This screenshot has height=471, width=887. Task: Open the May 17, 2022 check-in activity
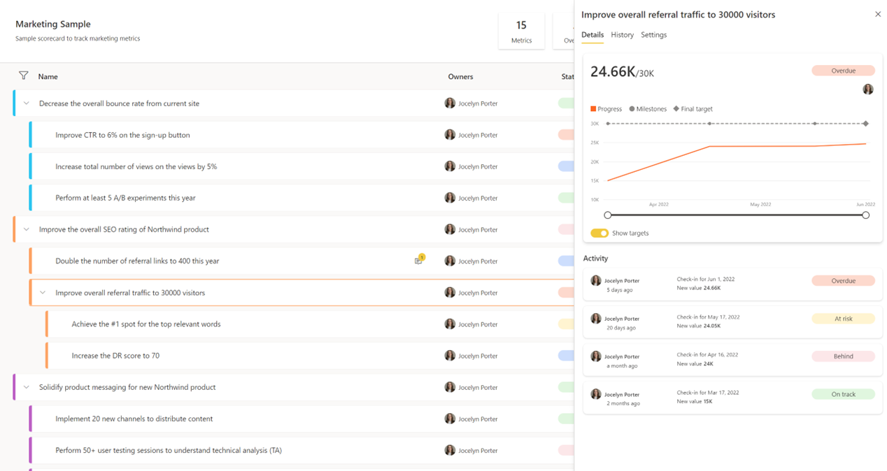click(x=732, y=322)
